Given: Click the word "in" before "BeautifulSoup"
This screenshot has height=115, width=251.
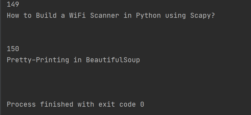Looking at the screenshot, I should 78,60.
